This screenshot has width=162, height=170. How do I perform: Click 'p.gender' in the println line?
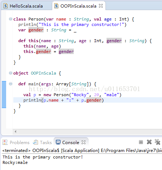[x=91, y=100]
